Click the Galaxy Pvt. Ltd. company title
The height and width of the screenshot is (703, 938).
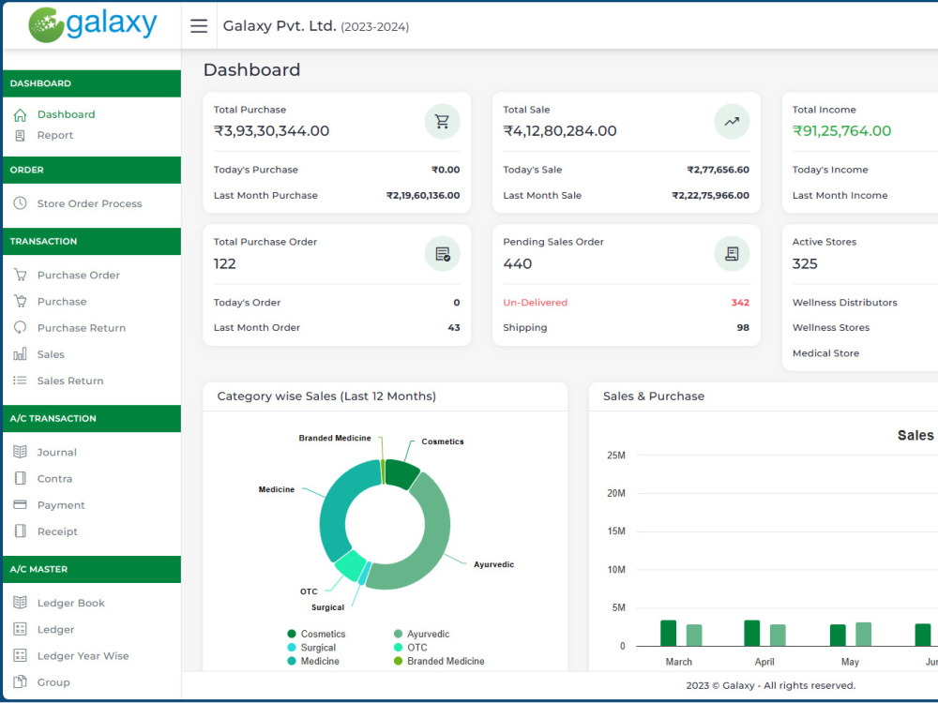pos(316,26)
